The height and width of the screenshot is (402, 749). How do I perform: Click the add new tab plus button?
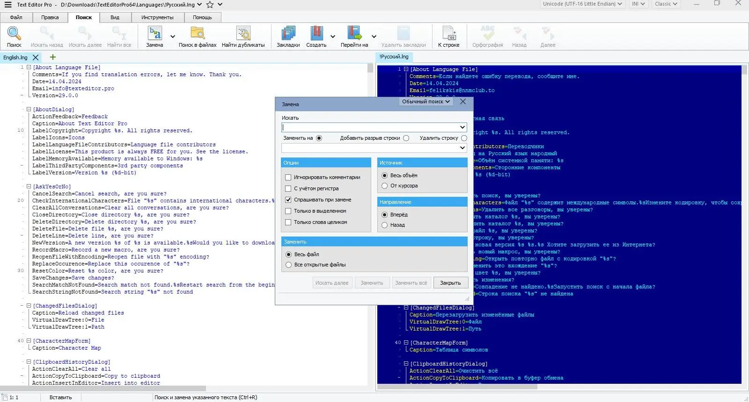[x=52, y=57]
